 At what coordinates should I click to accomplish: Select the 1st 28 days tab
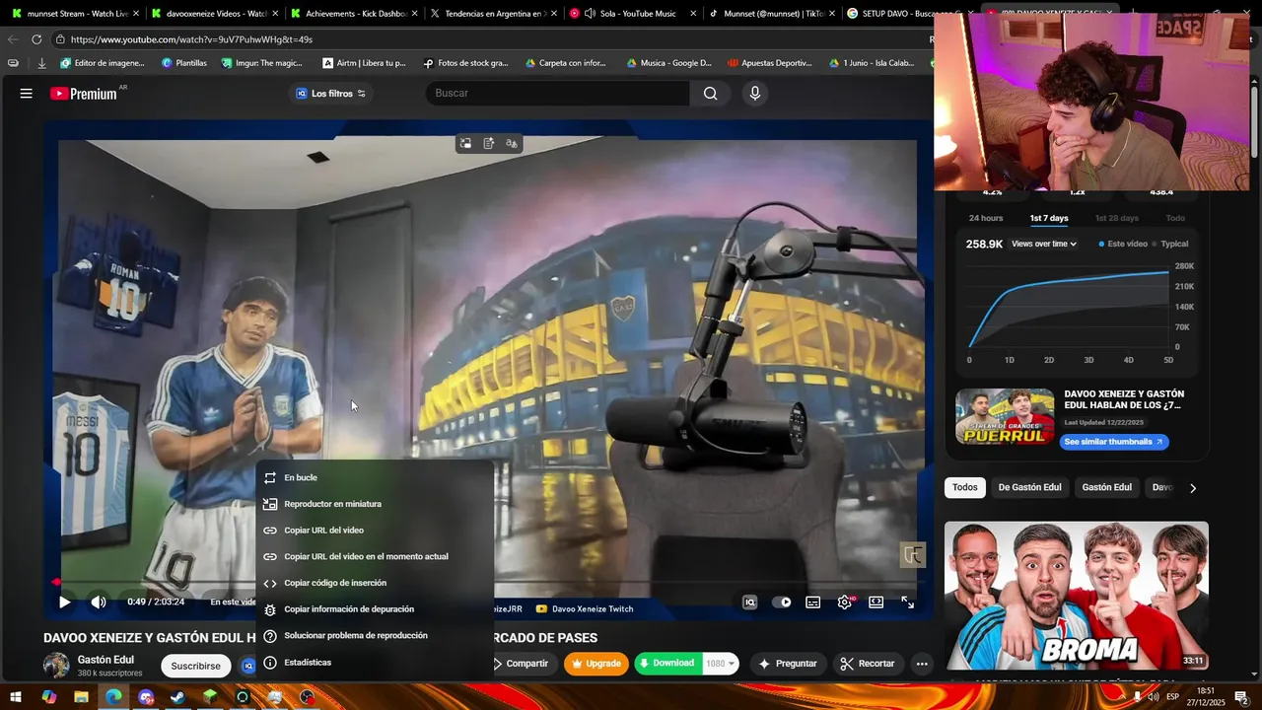(x=1116, y=218)
